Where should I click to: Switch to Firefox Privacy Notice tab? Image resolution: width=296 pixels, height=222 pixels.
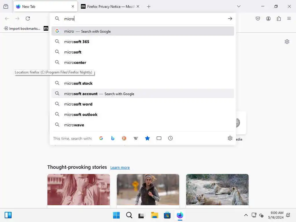click(x=110, y=6)
